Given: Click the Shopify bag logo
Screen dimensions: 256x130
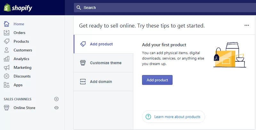Looking at the screenshot, I should tap(7, 8).
